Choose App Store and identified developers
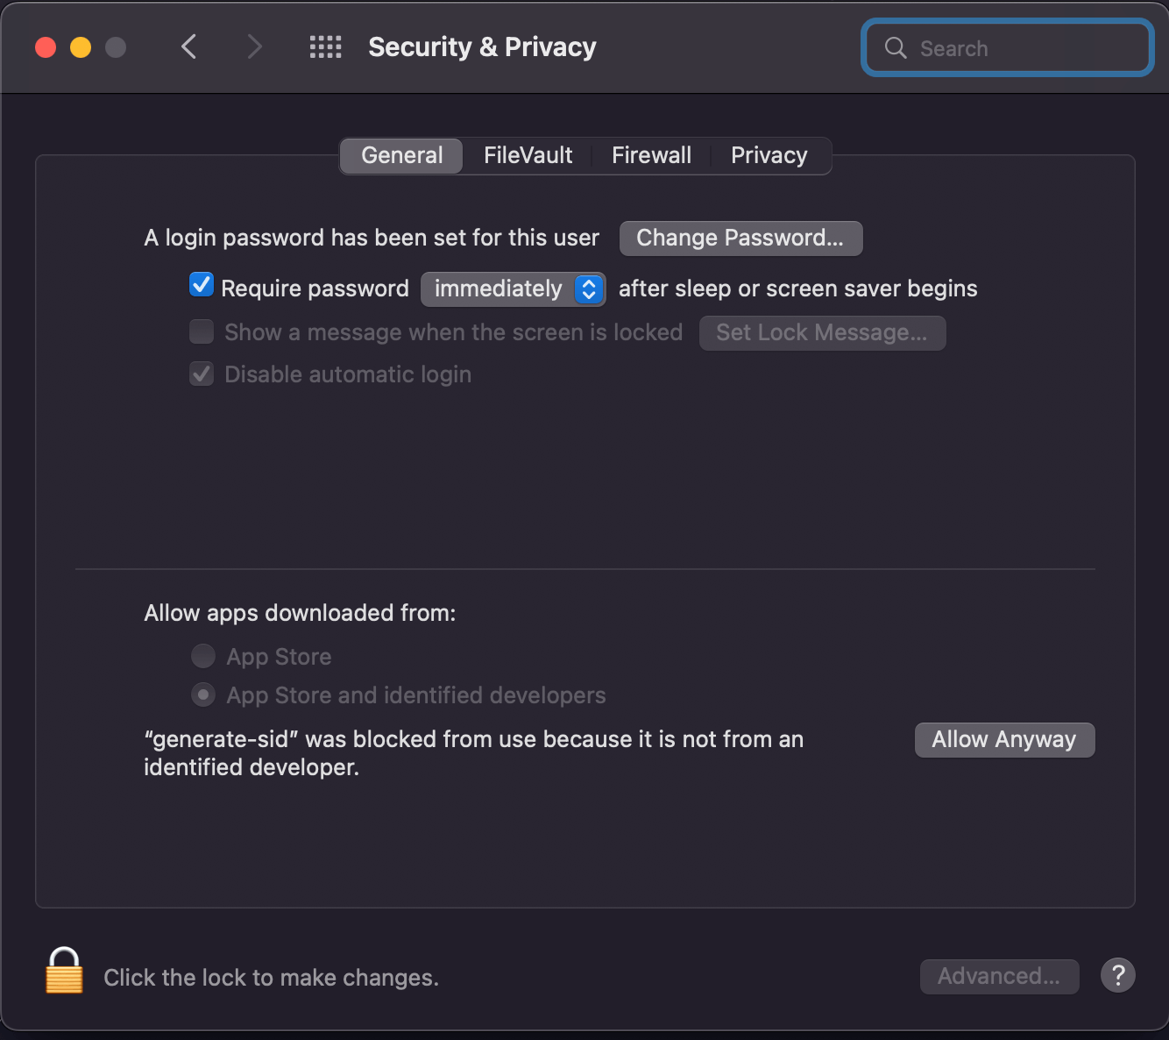 pyautogui.click(x=203, y=695)
